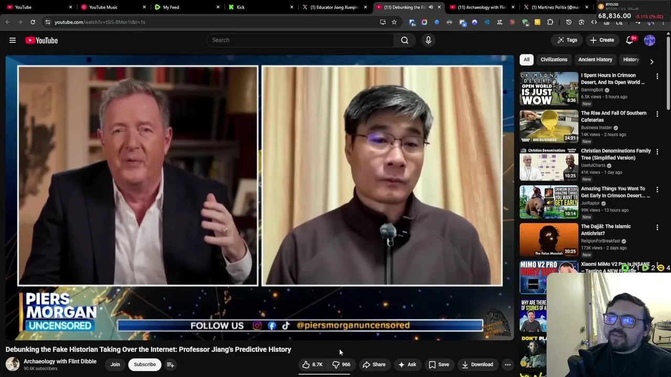Click the address bar URL

[x=100, y=22]
